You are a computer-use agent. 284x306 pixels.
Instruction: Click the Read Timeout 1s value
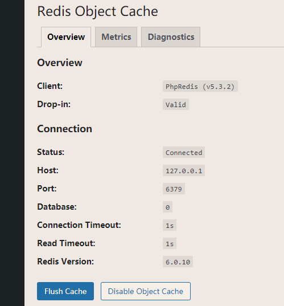click(x=170, y=243)
